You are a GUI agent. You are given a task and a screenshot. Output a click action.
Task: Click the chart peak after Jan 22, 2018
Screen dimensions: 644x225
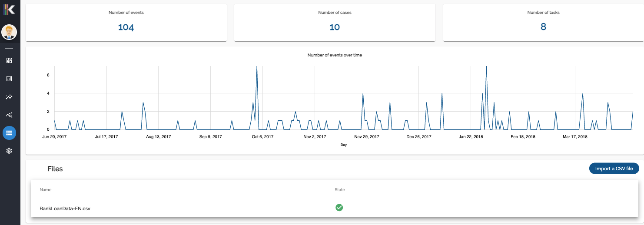486,67
